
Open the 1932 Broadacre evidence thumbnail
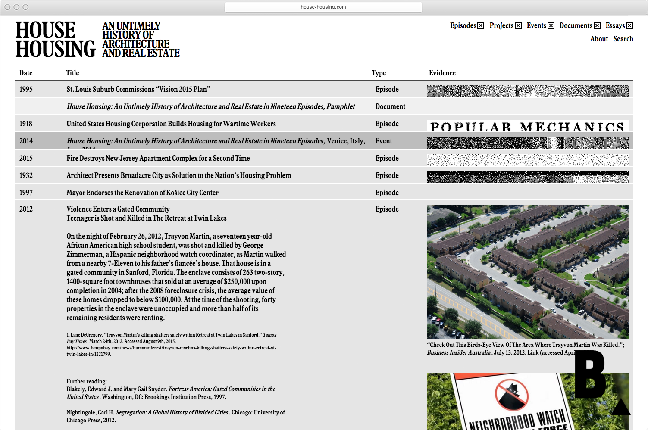[527, 177]
